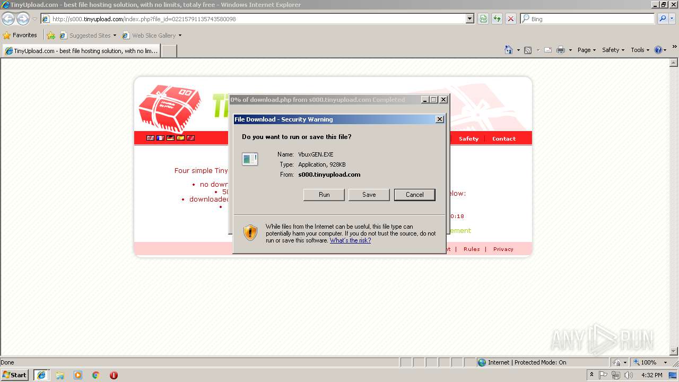Click the RSS feeds icon
679x382 pixels.
click(528, 50)
